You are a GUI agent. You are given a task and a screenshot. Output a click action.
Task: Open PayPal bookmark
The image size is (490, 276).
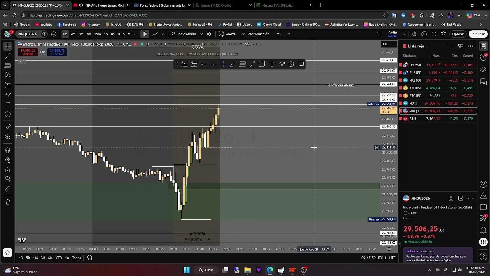pos(224,25)
